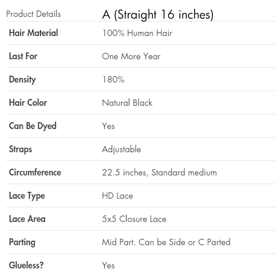Click the Parting label
Image resolution: width=276 pixels, height=276 pixels.
tap(22, 242)
